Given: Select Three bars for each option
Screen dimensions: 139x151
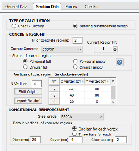Looking at the screenshot, I should pyautogui.click(x=92, y=134).
